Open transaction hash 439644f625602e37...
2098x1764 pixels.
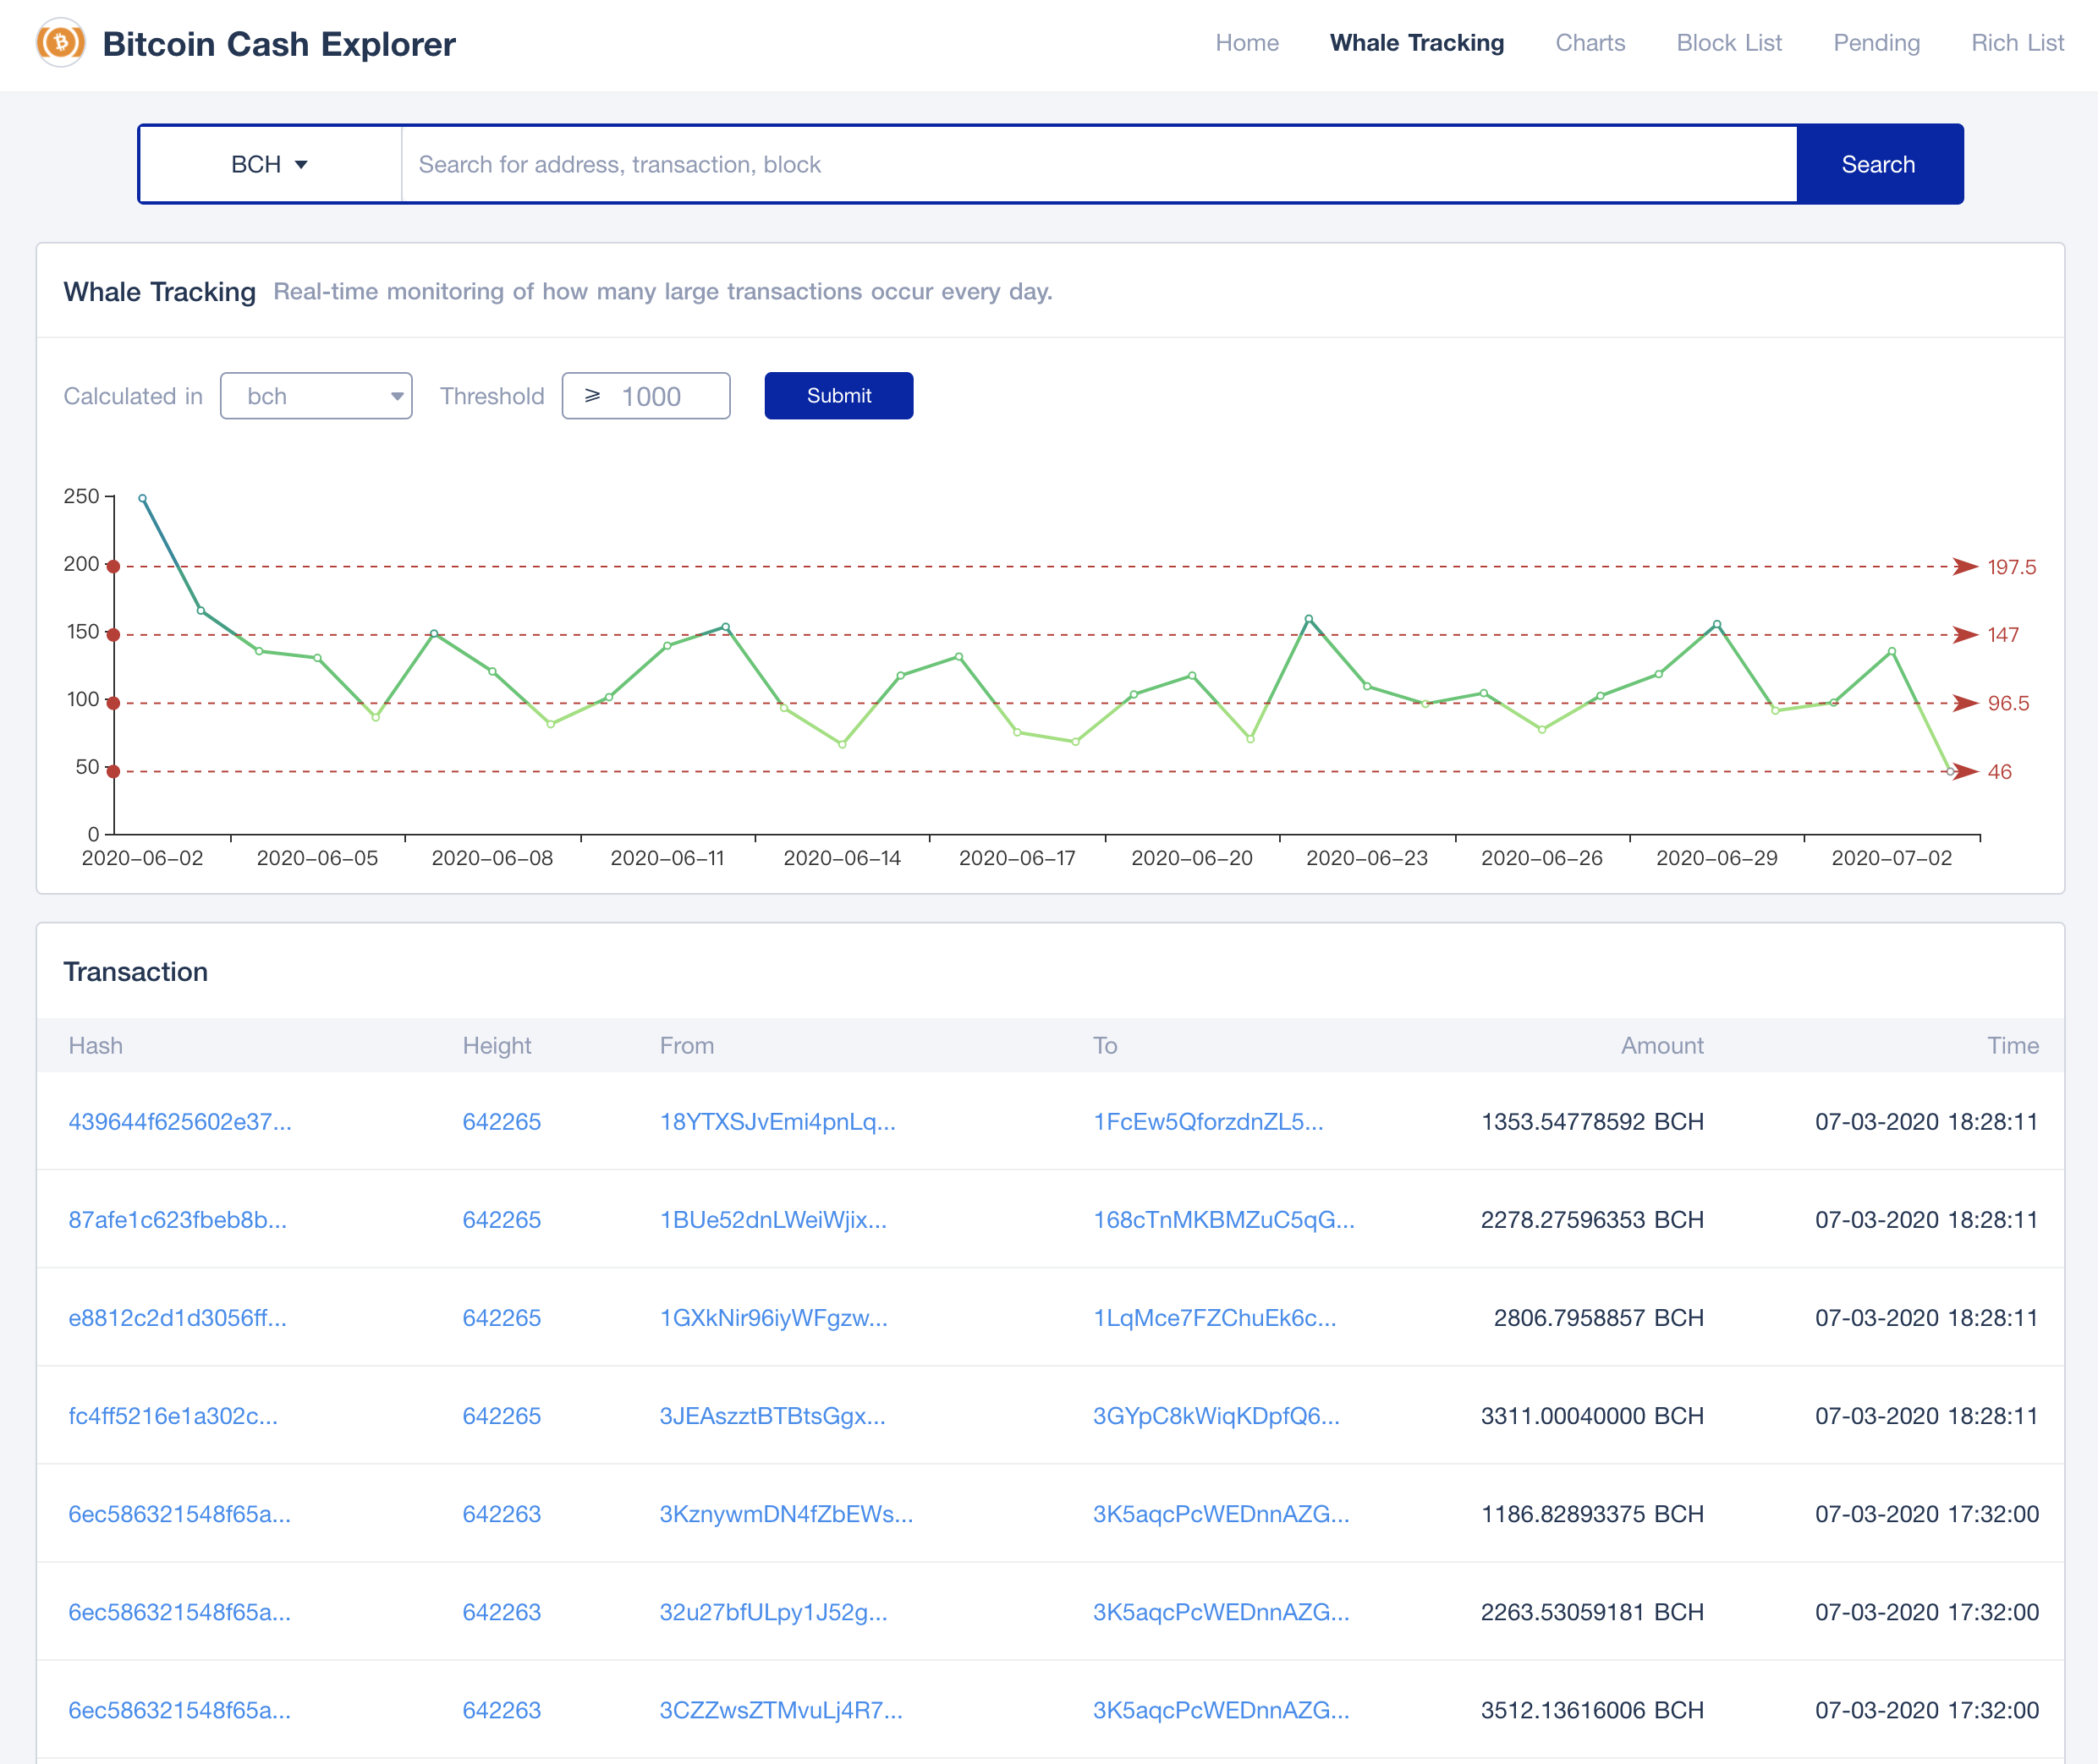pos(180,1122)
